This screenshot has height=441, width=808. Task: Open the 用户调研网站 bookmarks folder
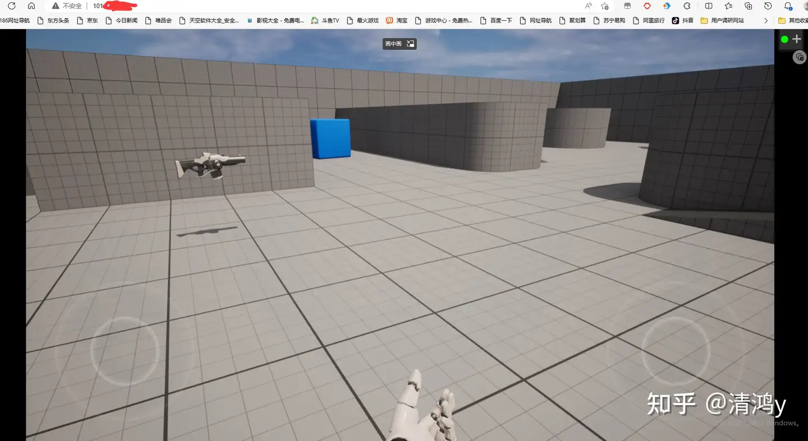click(x=722, y=20)
